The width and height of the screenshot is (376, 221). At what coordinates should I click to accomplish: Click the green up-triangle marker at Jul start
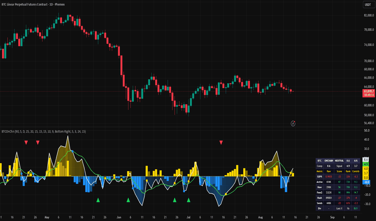tap(188, 200)
